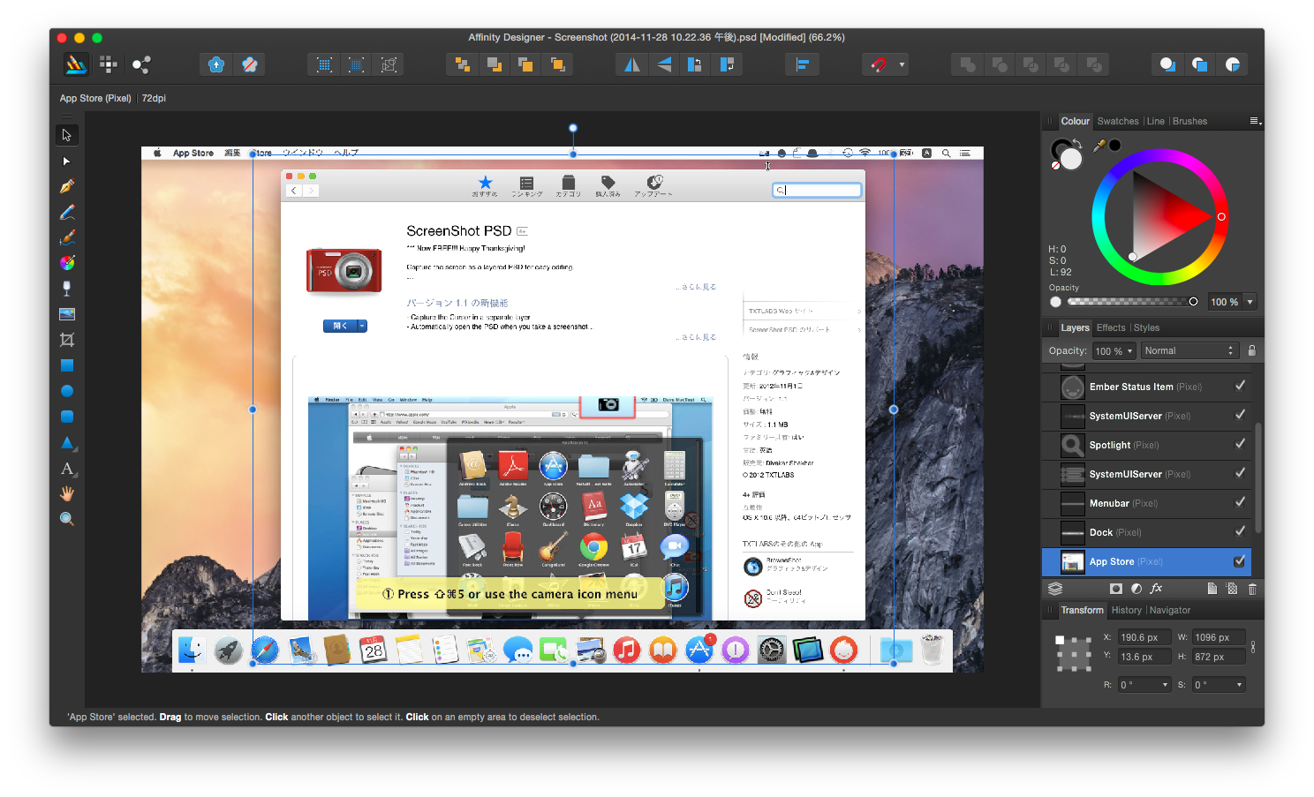This screenshot has width=1314, height=797.
Task: Click the Move to Front arrange icon
Action: [558, 64]
